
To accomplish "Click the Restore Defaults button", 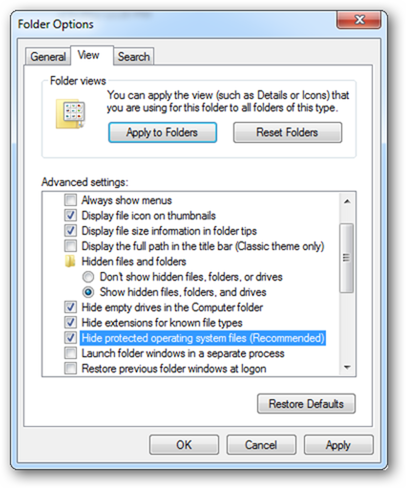I will (x=306, y=404).
